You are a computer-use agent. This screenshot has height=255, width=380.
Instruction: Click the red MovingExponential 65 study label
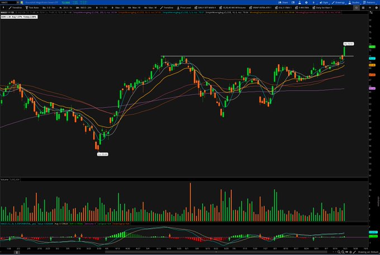tap(319, 12)
